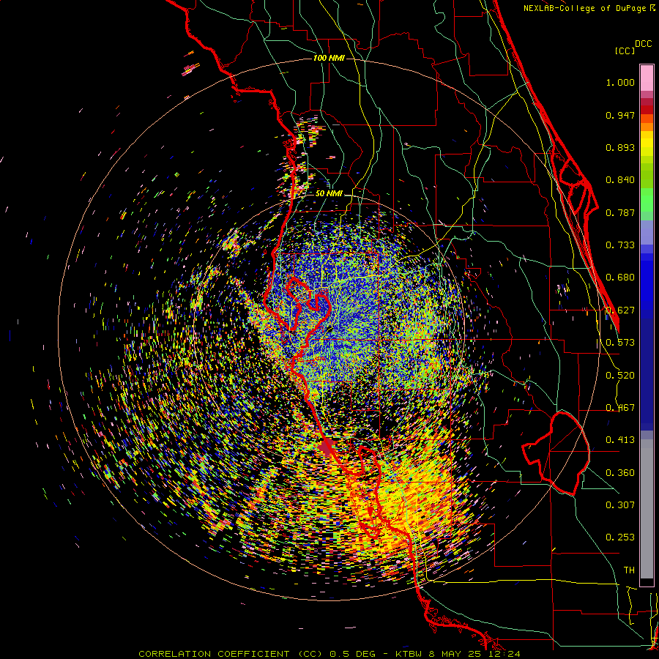Click the [CC] units label
The image size is (659, 659).
[625, 51]
